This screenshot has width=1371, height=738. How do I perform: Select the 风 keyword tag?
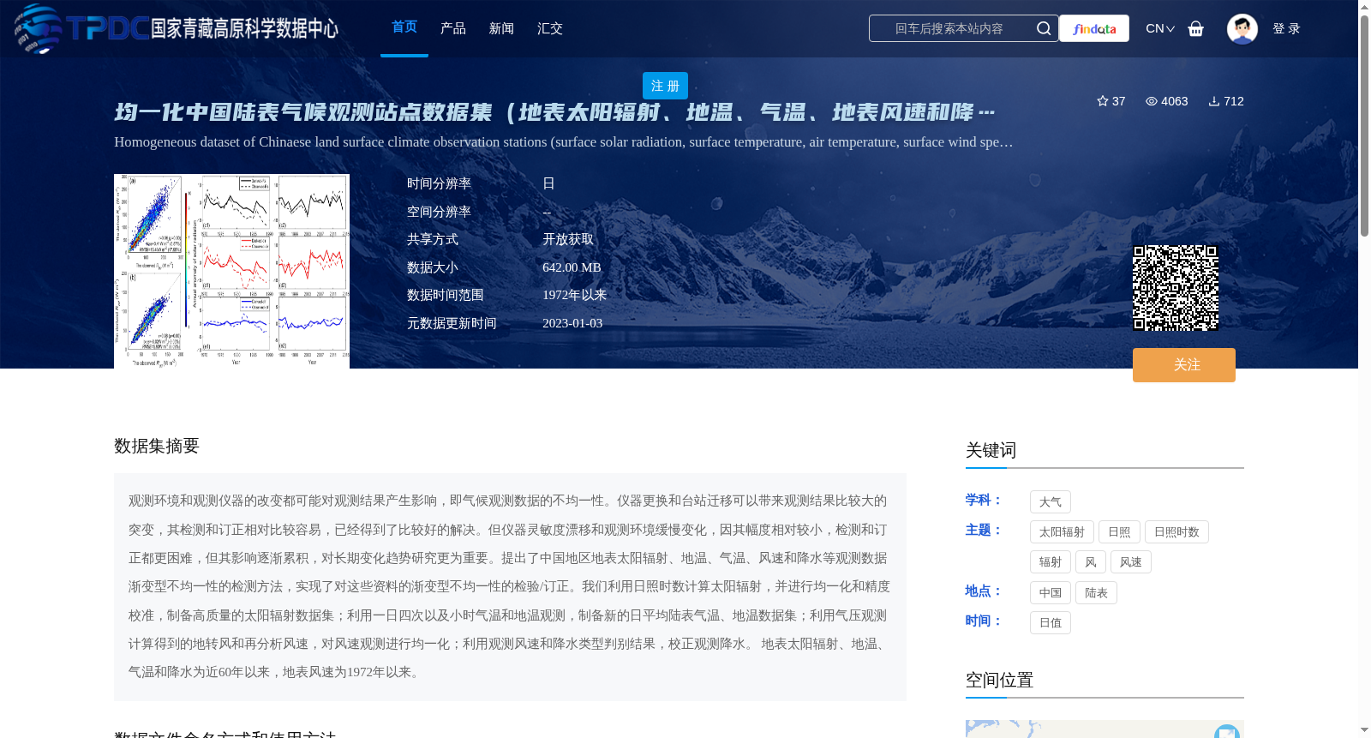tap(1091, 561)
